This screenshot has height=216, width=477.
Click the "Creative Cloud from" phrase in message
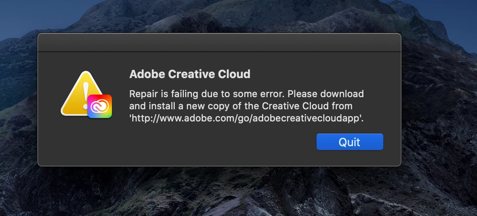[x=307, y=106]
